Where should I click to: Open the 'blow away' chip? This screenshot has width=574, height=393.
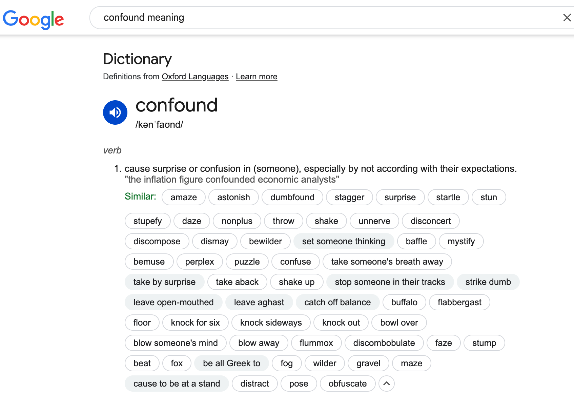point(259,343)
